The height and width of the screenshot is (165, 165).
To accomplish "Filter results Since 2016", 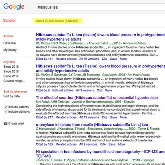I will [x=11, y=67].
